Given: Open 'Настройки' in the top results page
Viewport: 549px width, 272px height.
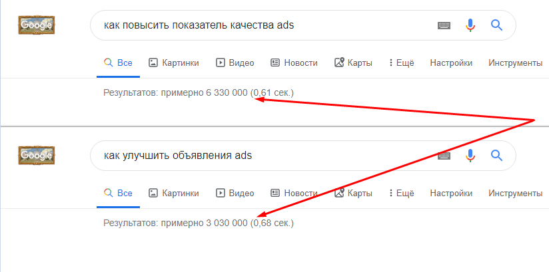Looking at the screenshot, I should (x=451, y=63).
